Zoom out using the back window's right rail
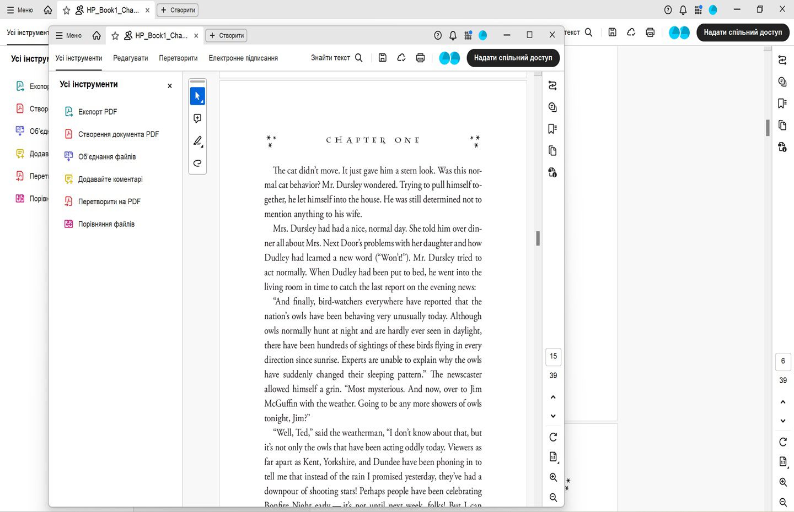This screenshot has height=512, width=794. (783, 502)
